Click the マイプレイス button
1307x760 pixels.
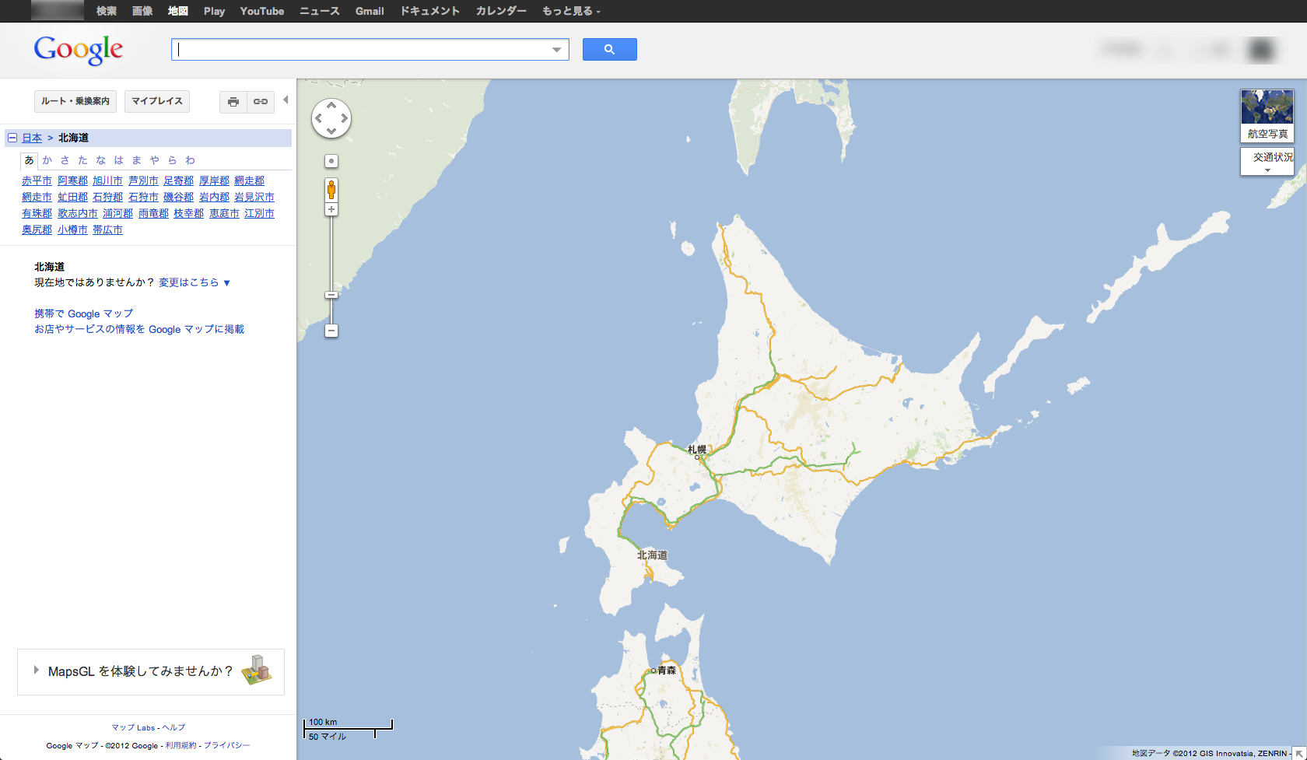click(157, 102)
